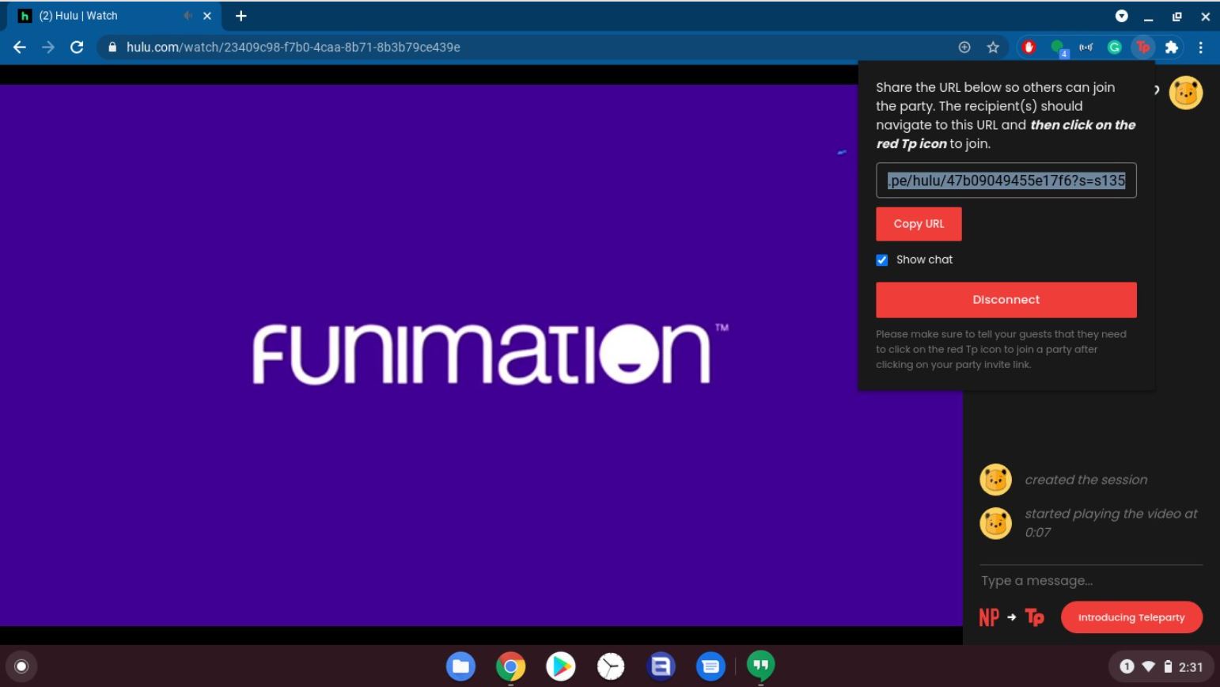1220x687 pixels.
Task: Click the Teleparty Tp extension icon
Action: click(x=1142, y=47)
